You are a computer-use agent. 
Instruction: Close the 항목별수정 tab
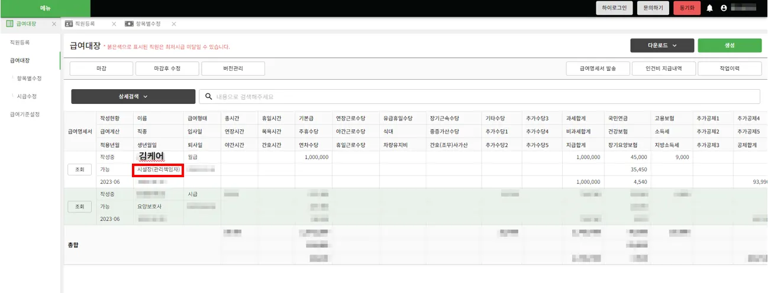click(x=173, y=24)
